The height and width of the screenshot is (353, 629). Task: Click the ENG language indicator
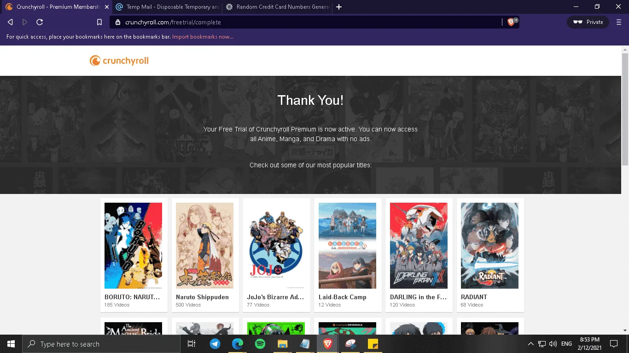click(x=566, y=344)
